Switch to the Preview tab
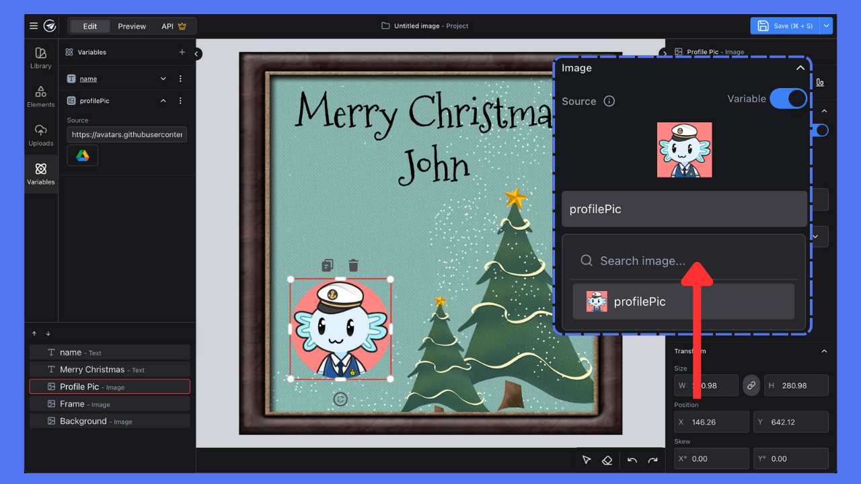Screen dimensions: 861x484 point(132,26)
